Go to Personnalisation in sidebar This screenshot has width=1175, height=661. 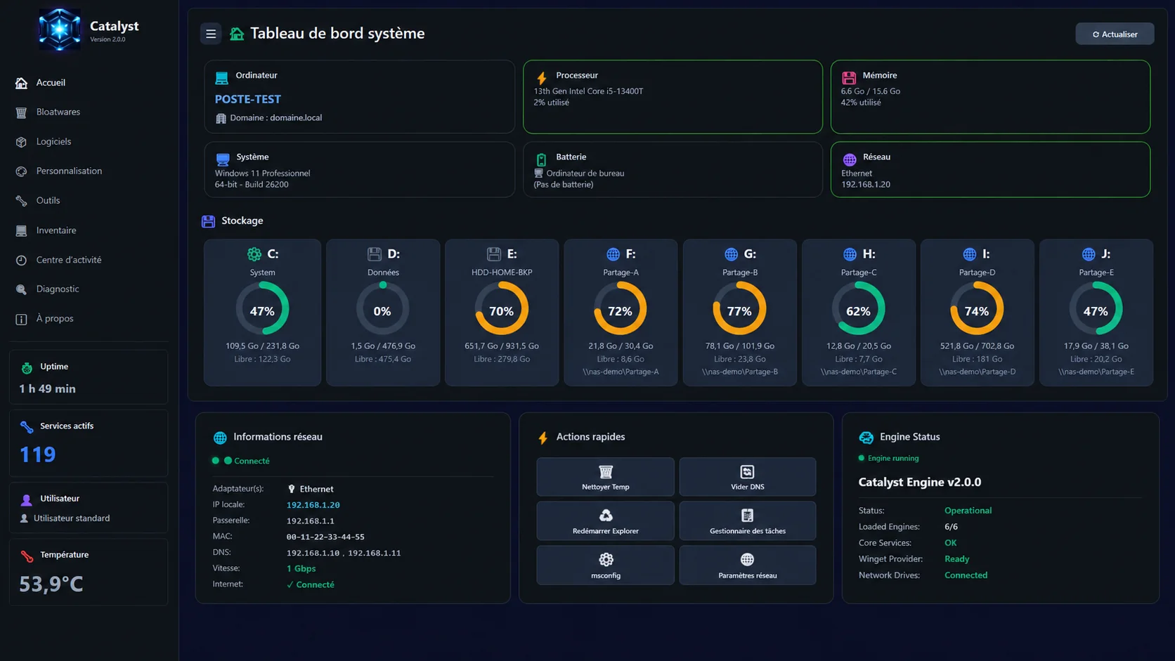click(x=69, y=171)
